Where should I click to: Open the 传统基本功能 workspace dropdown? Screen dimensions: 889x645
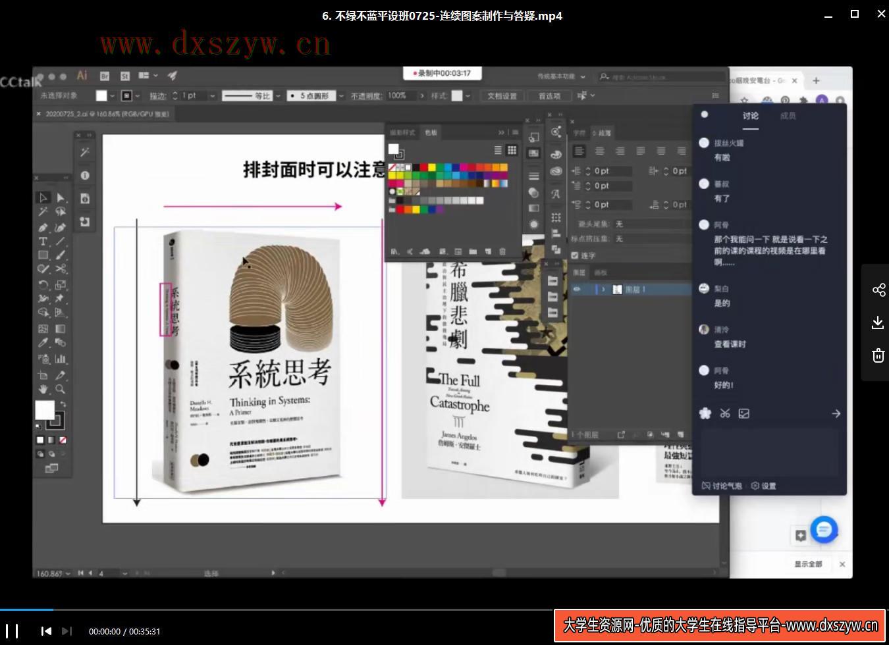(562, 76)
